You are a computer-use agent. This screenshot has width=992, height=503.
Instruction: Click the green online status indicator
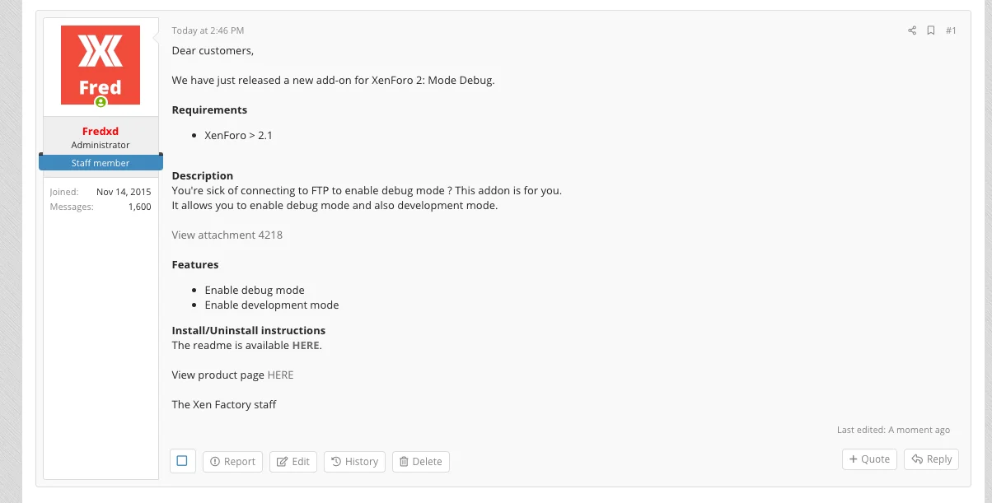click(x=101, y=102)
